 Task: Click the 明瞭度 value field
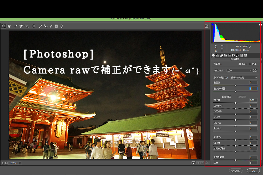click(x=254, y=143)
